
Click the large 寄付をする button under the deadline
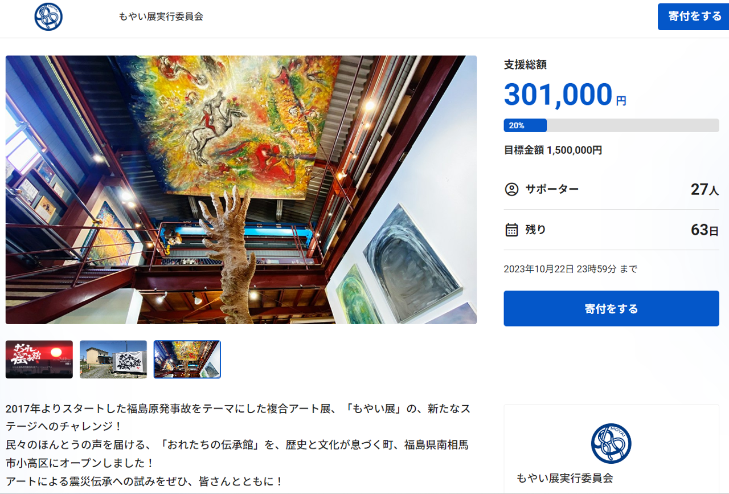click(x=611, y=309)
